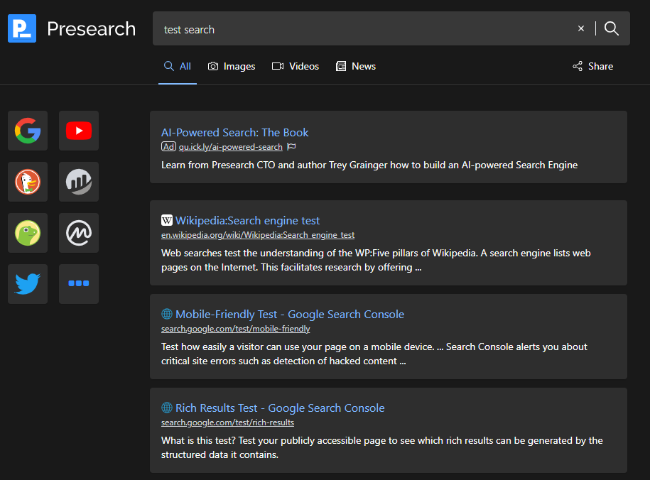
Task: Click the Wikipedia snippet starting 'Web searches test'
Action: [376, 261]
